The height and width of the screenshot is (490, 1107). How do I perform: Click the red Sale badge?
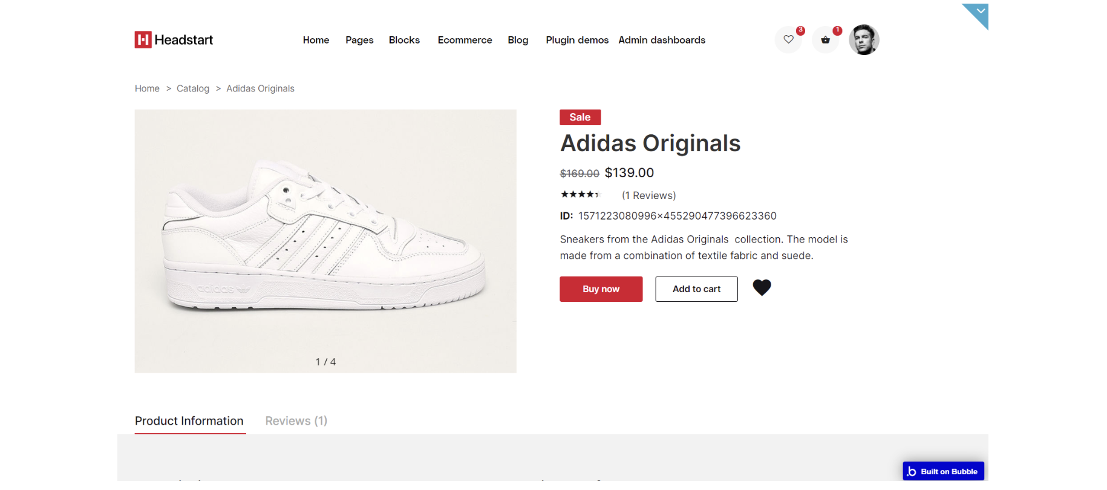(580, 117)
